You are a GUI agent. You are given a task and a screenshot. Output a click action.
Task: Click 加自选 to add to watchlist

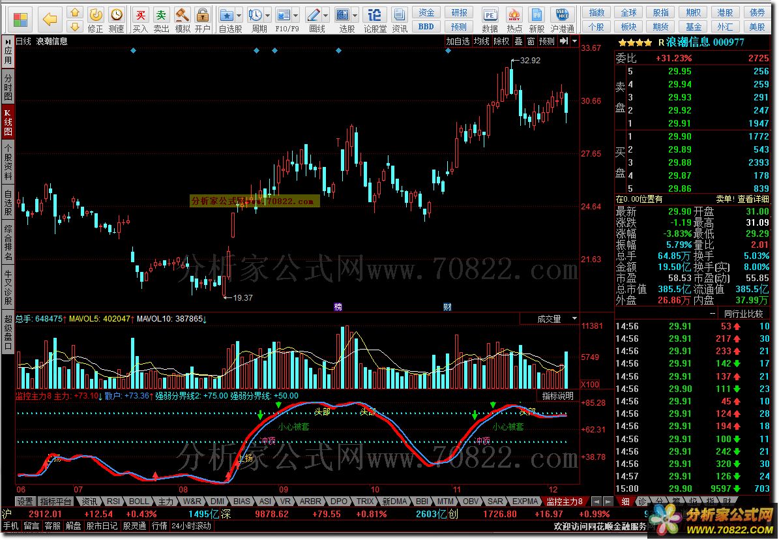point(458,41)
